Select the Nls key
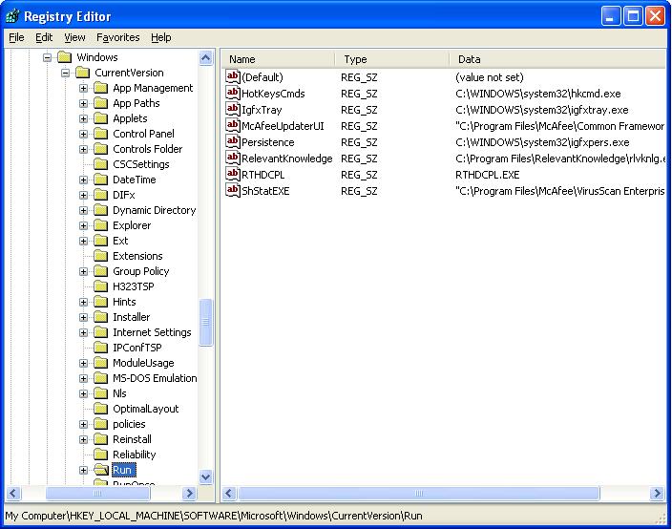Viewport: 672px width, 529px height. [119, 393]
